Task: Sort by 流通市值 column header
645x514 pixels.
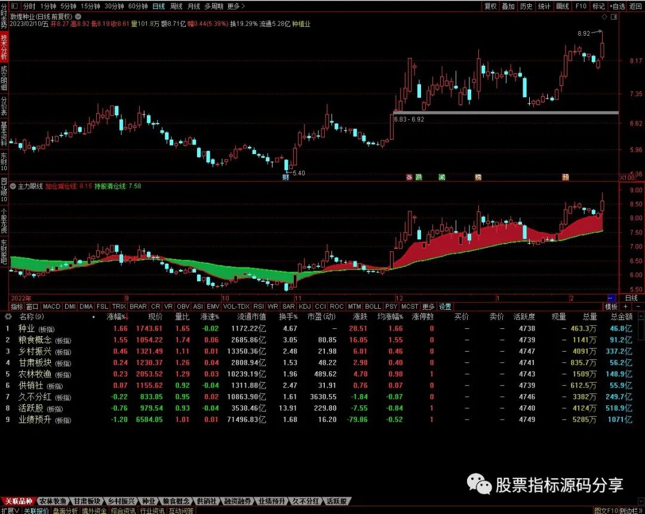Action: [251, 316]
